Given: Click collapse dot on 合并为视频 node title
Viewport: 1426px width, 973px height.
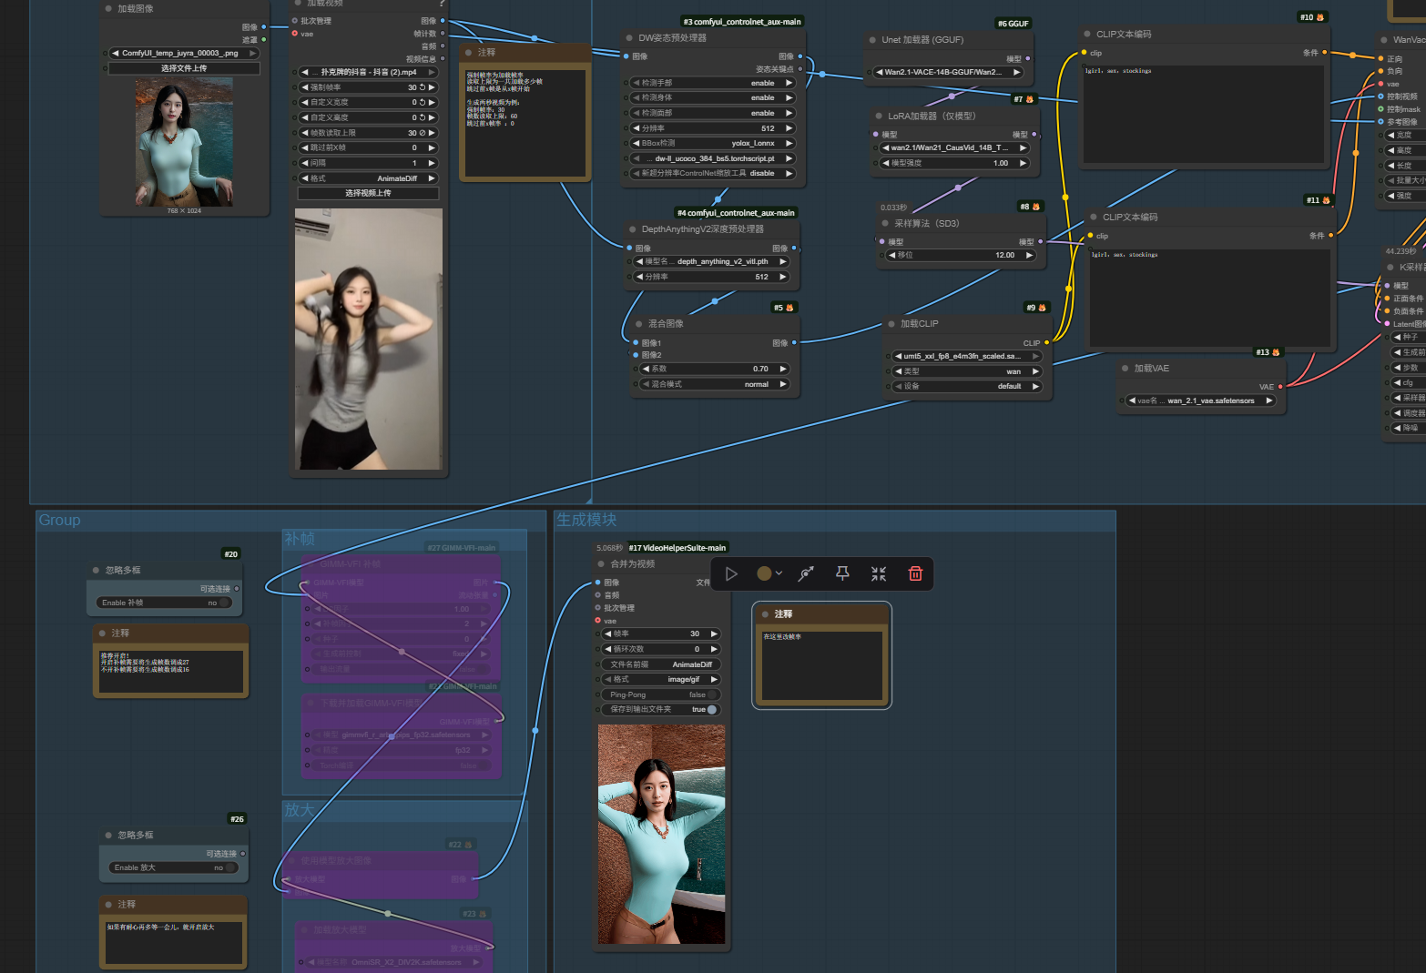Looking at the screenshot, I should 600,564.
